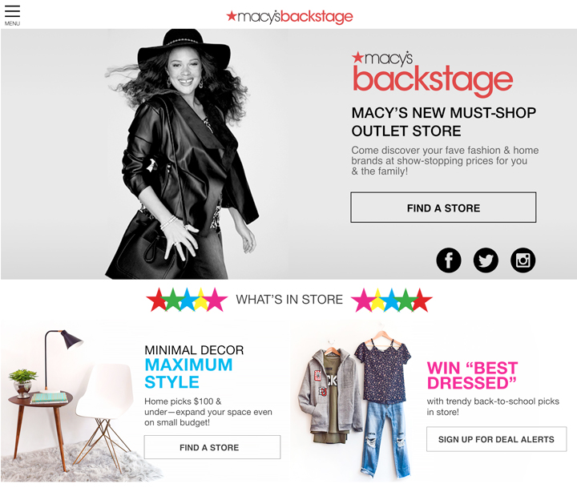The height and width of the screenshot is (492, 577).
Task: Open the Twitter bird icon
Action: (x=486, y=260)
